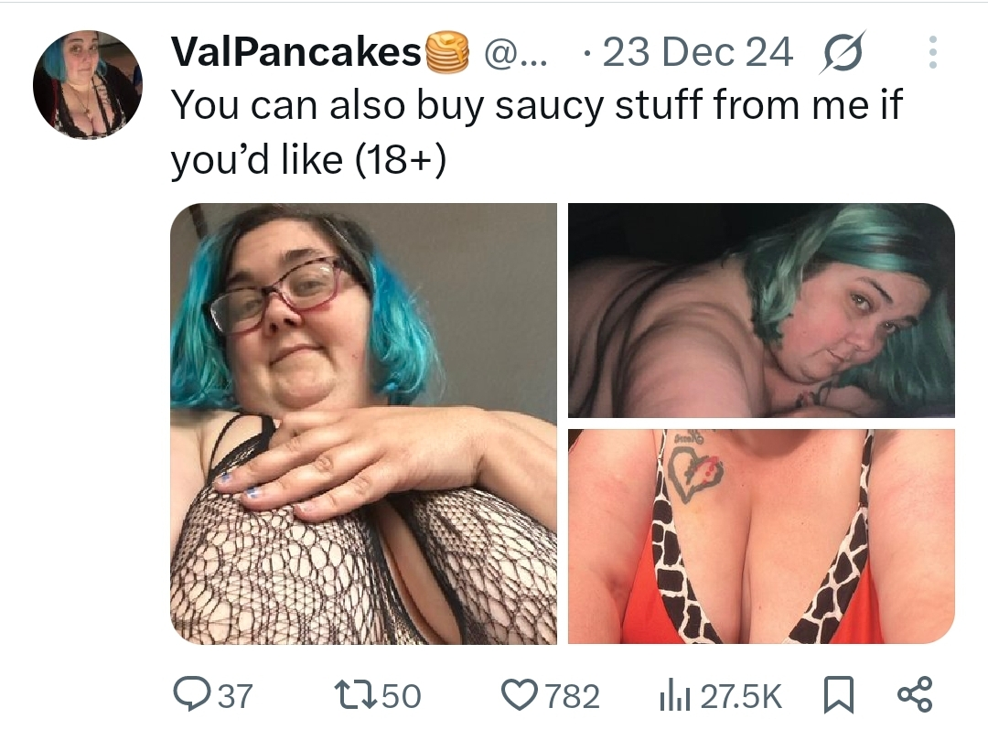Viewport: 988px width, 740px height.
Task: Bookmark this post
Action: click(x=838, y=694)
